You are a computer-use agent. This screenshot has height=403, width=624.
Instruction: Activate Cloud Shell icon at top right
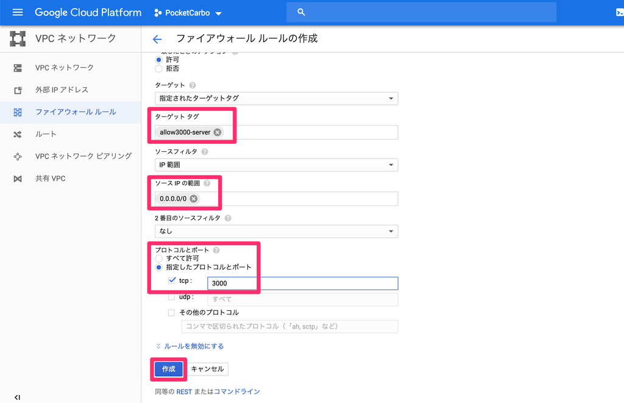619,13
